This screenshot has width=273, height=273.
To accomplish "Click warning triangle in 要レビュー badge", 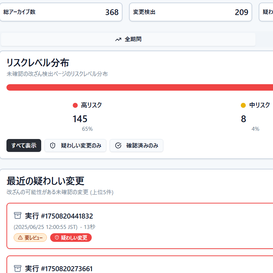I will pos(20,238).
